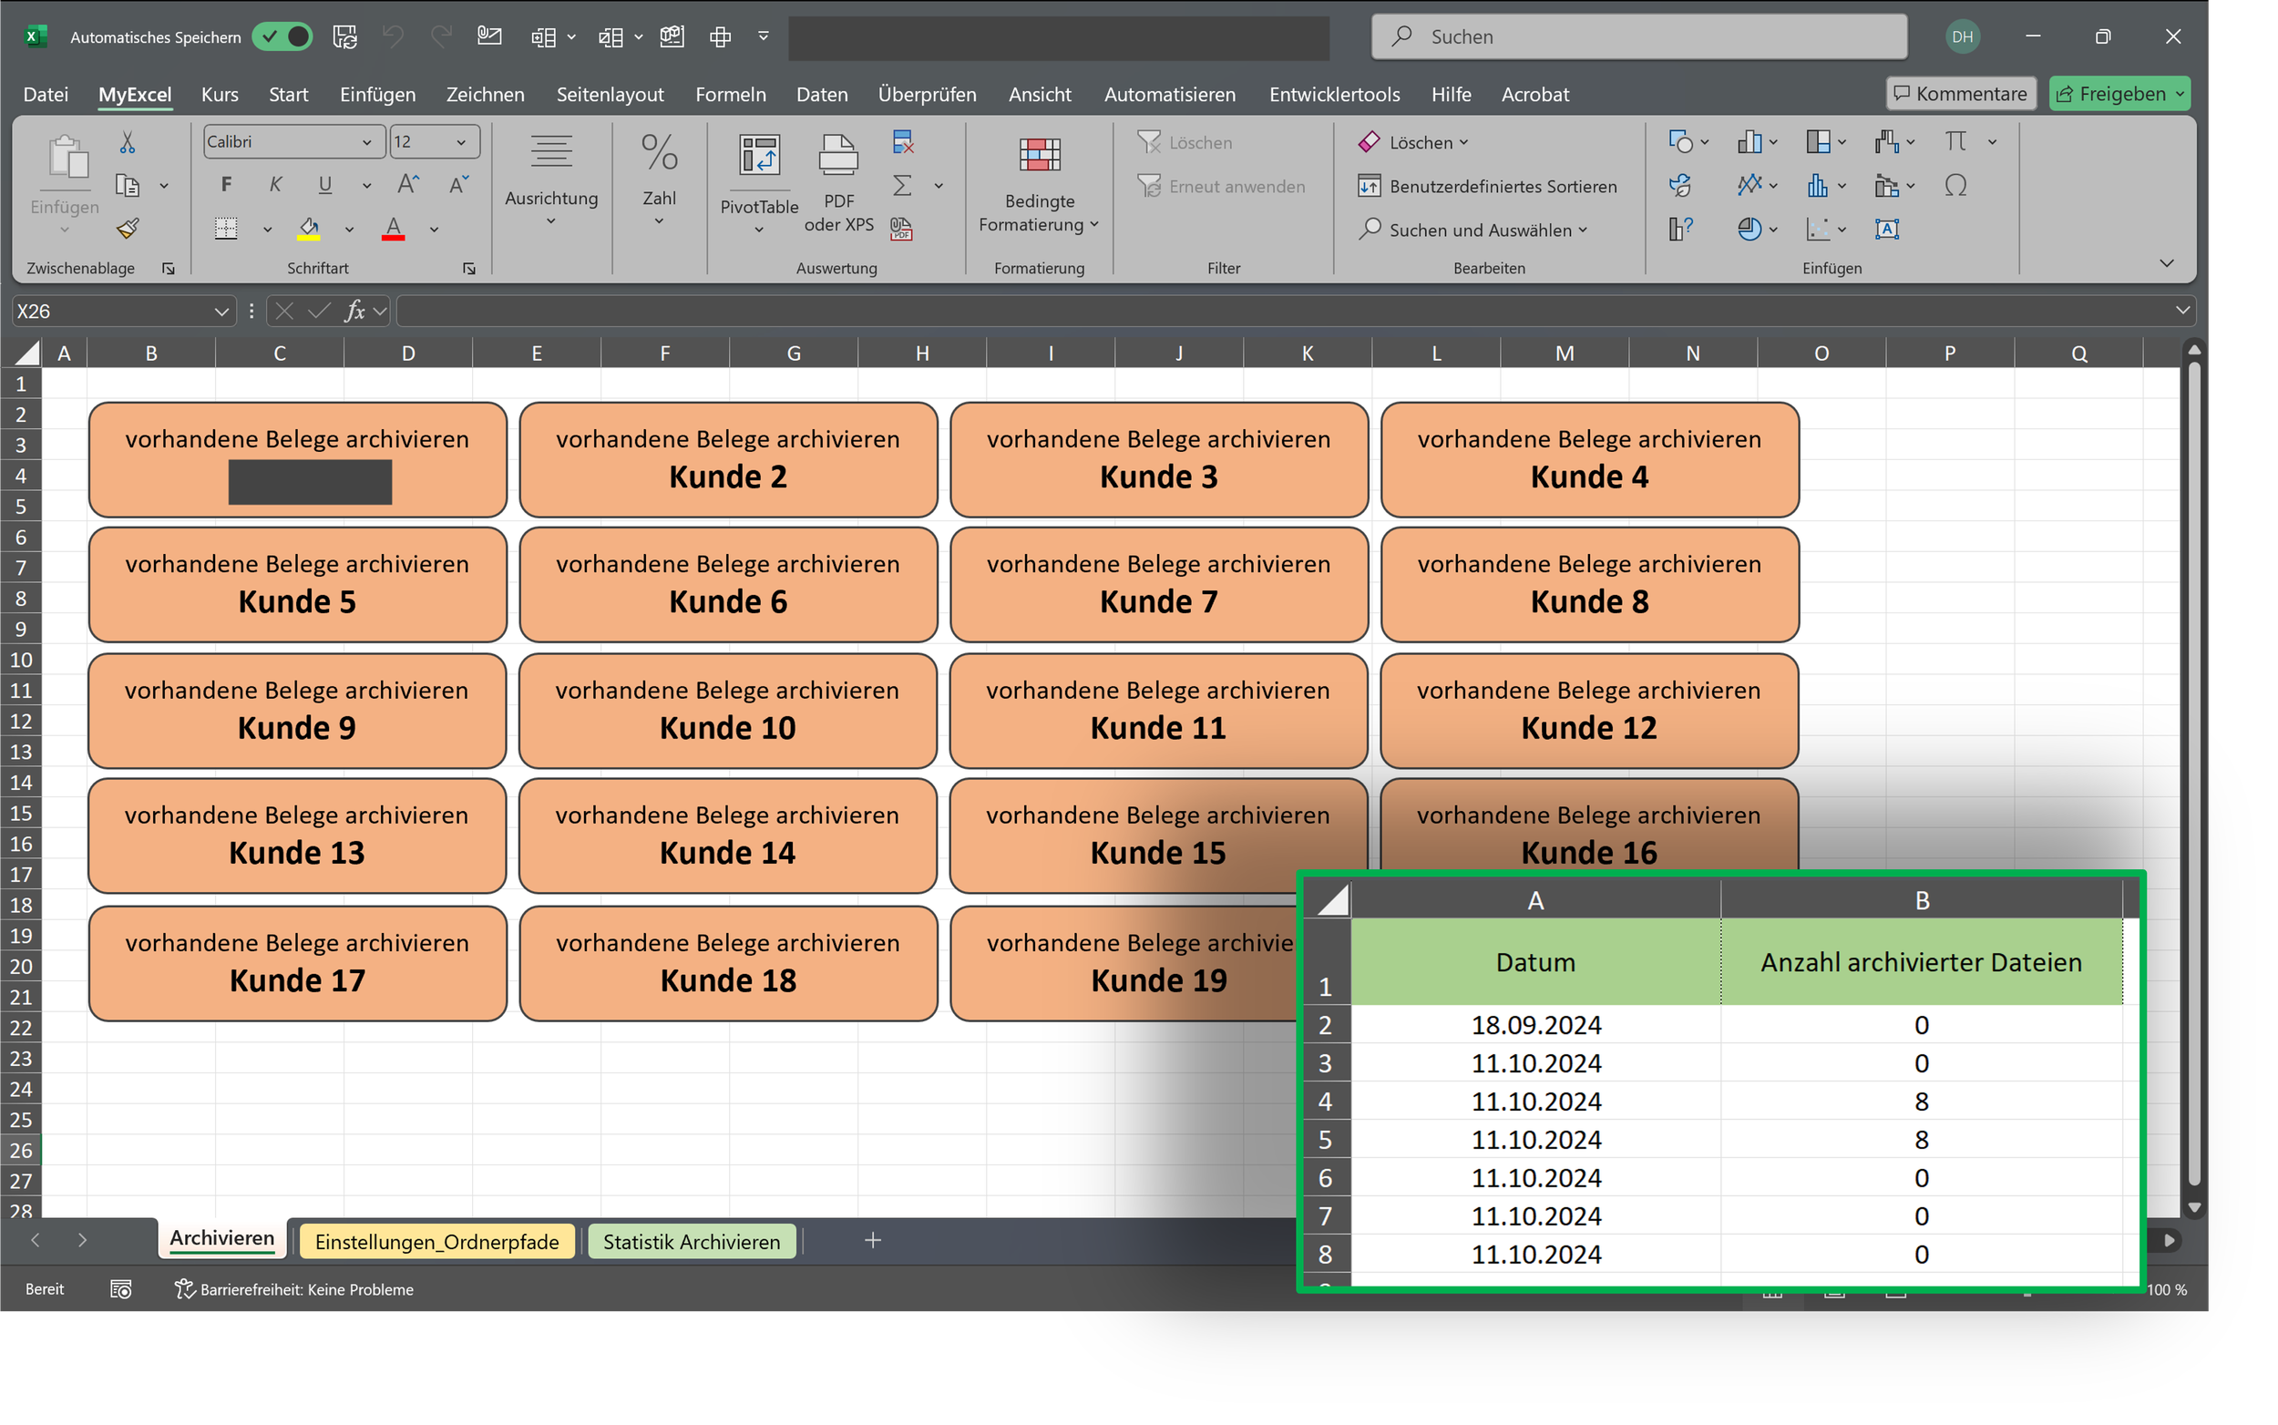Toggle bold formatting (F)
The height and width of the screenshot is (1425, 2278).
226,185
